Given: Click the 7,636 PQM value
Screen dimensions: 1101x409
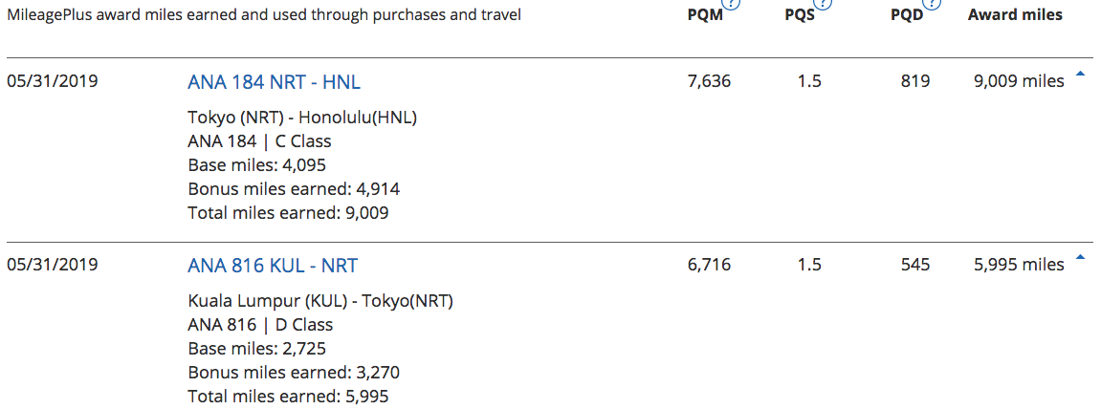Looking at the screenshot, I should coord(709,82).
